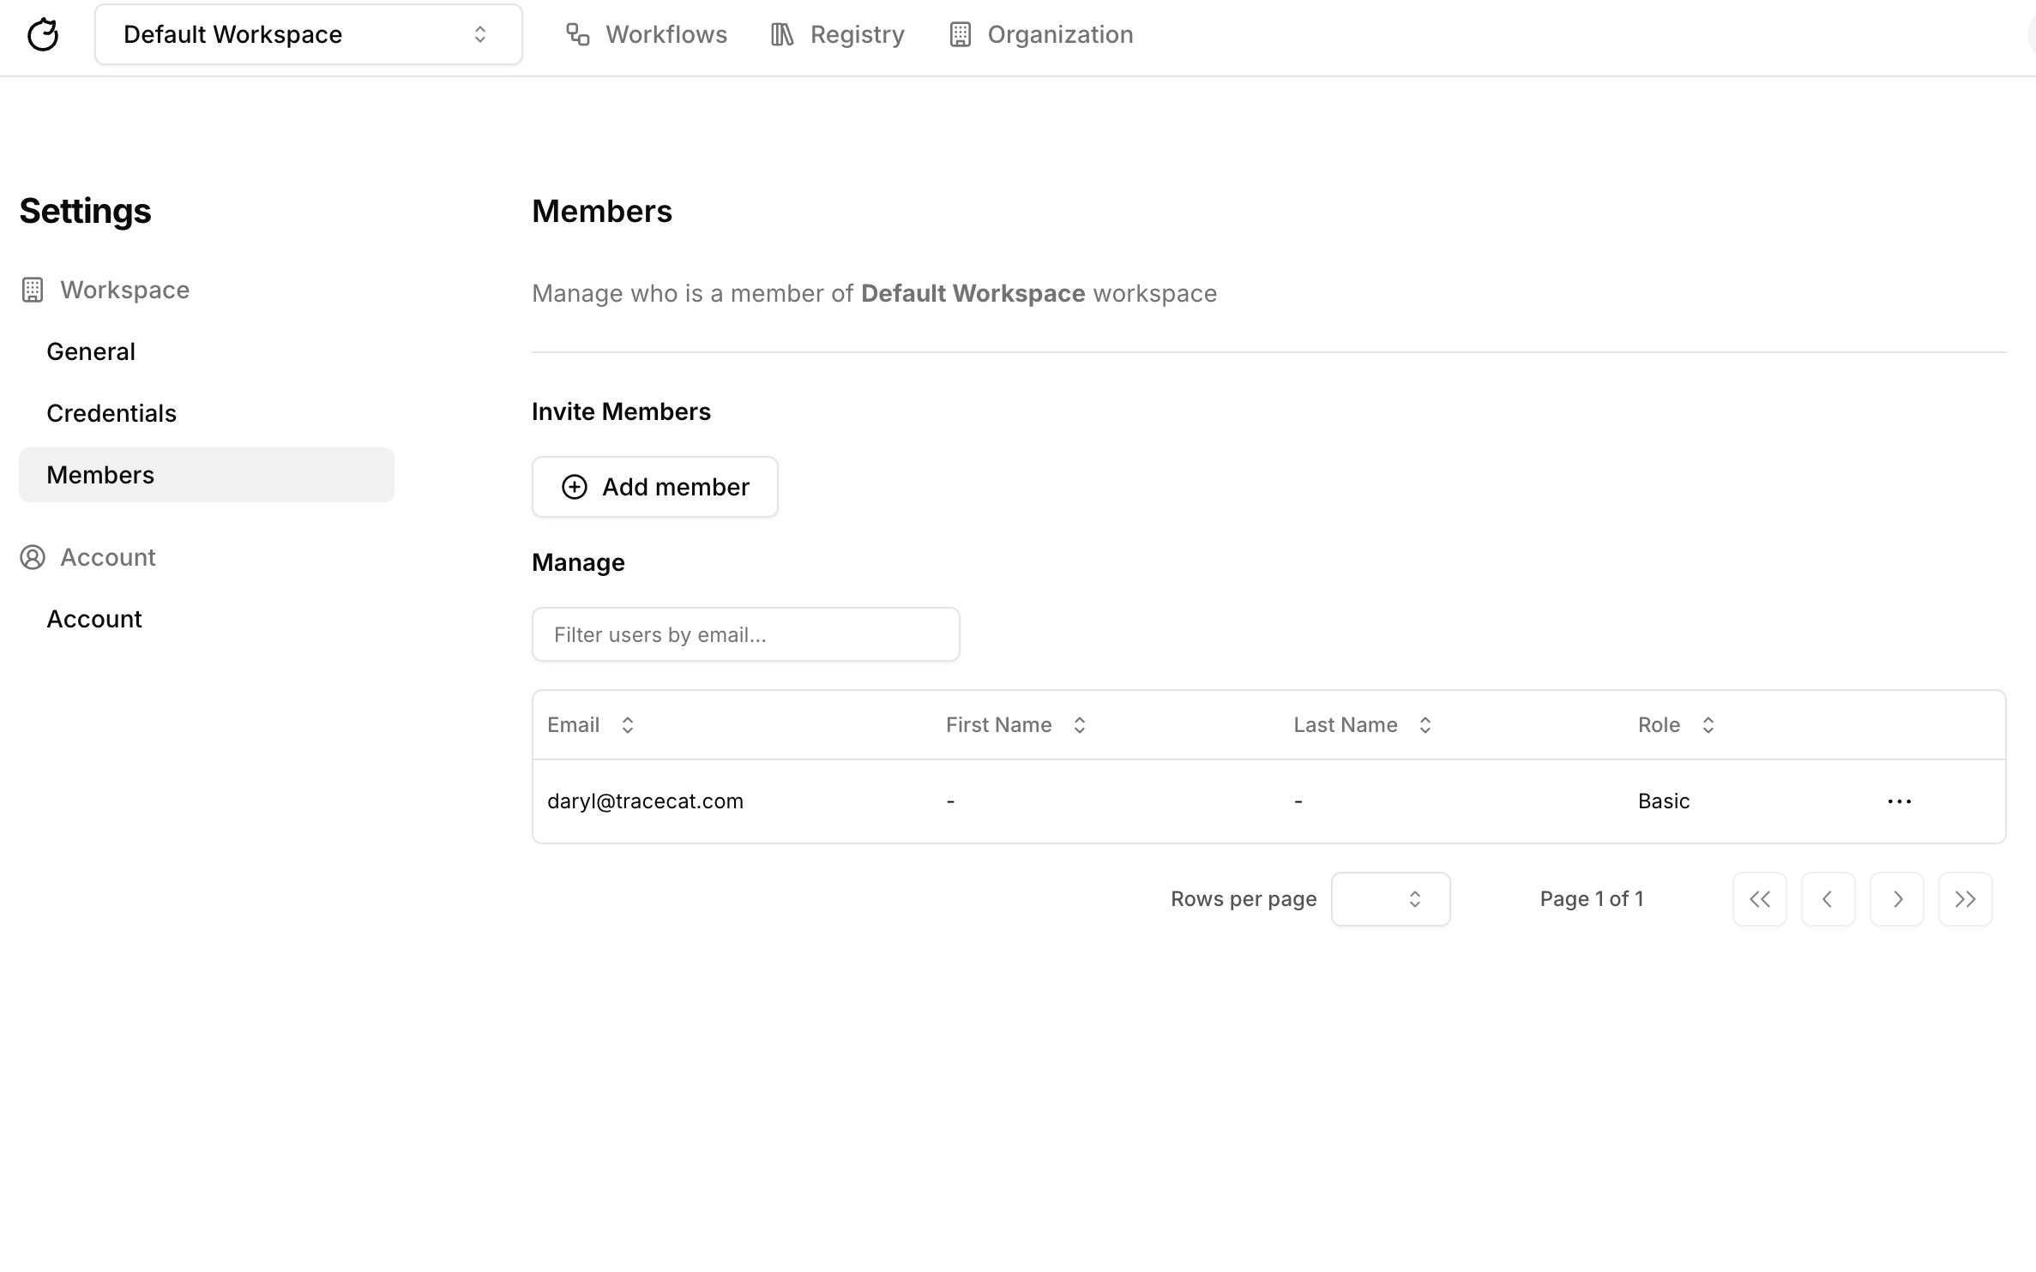The image size is (2036, 1272).
Task: Open the Organization page
Action: (x=1041, y=34)
